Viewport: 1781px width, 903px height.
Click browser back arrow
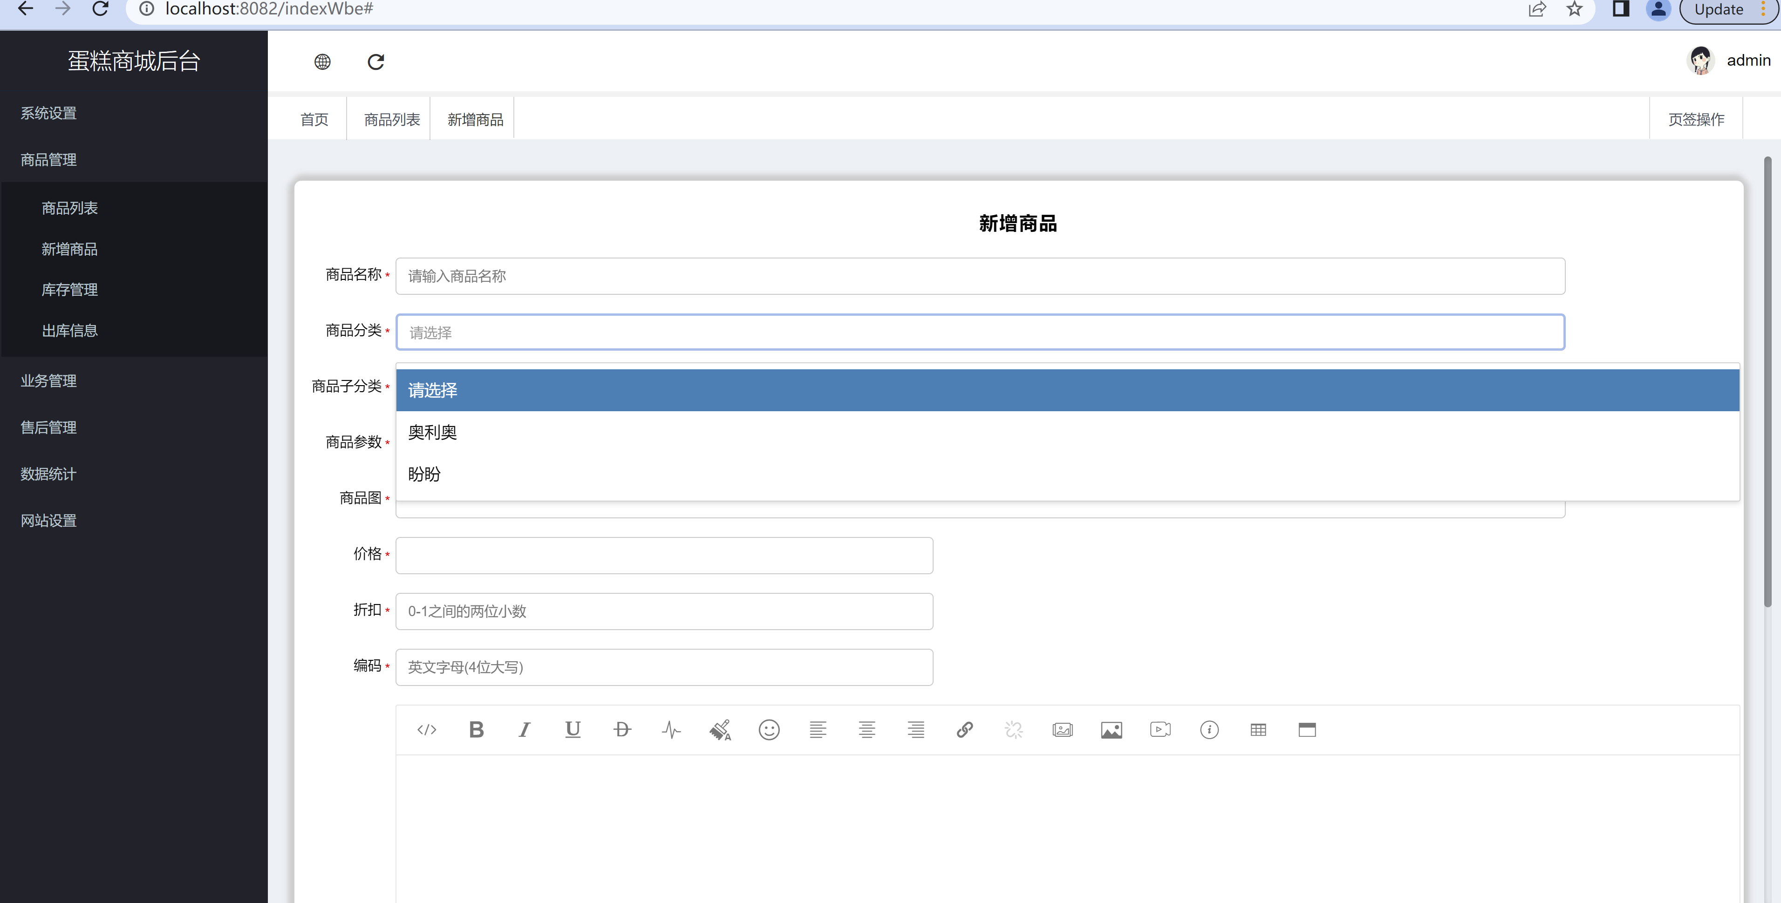click(x=26, y=9)
